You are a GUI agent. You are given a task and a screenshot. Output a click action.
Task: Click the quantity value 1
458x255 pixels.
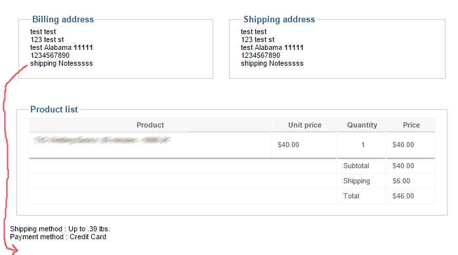click(362, 145)
